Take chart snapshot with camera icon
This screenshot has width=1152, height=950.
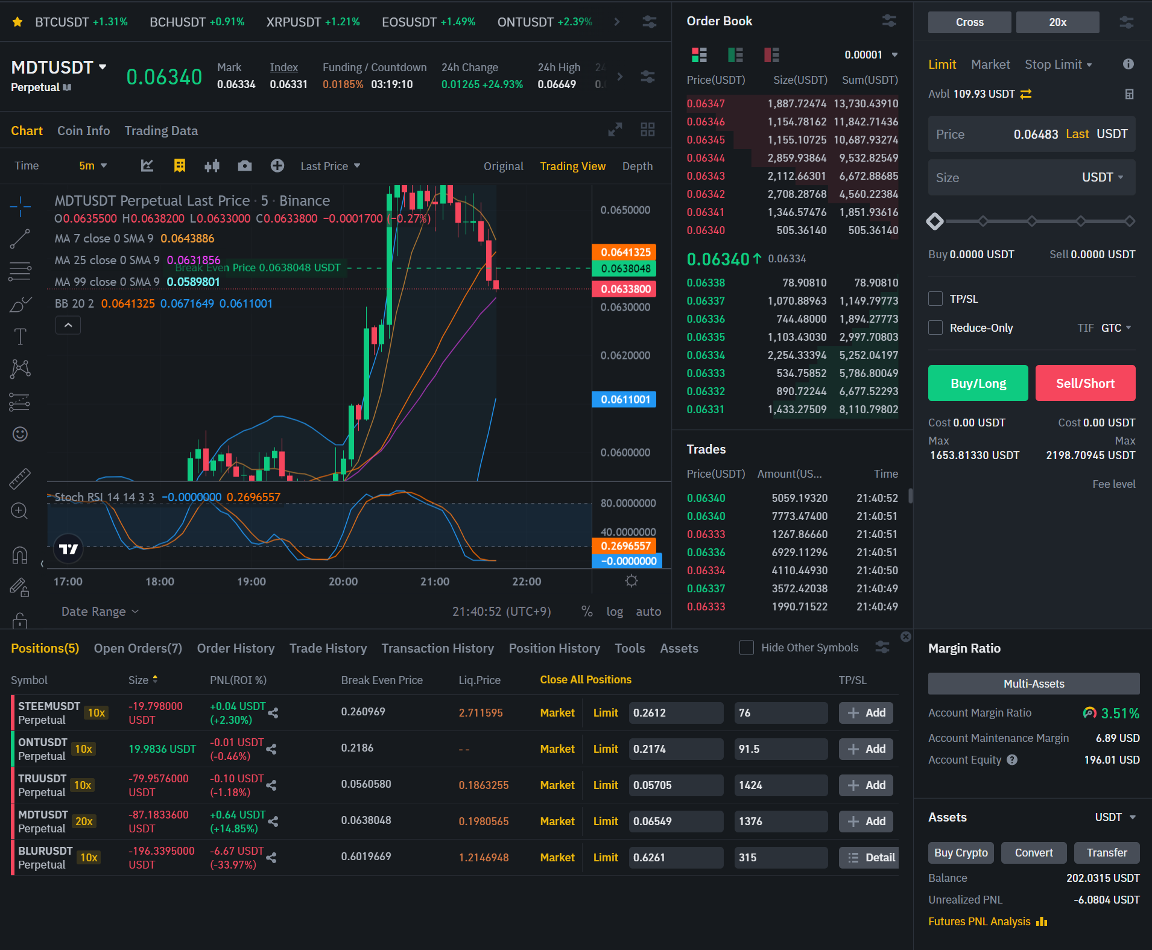(245, 166)
